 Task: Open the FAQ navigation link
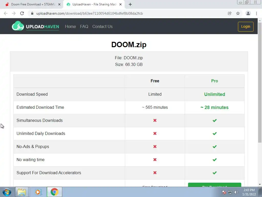click(x=84, y=26)
